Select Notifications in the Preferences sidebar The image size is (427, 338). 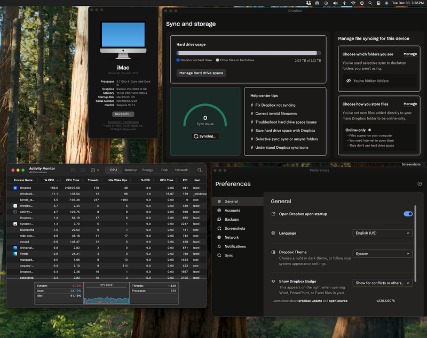pyautogui.click(x=235, y=246)
